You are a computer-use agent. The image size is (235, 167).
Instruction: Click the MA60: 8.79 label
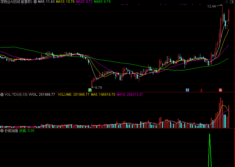(x=102, y=2)
